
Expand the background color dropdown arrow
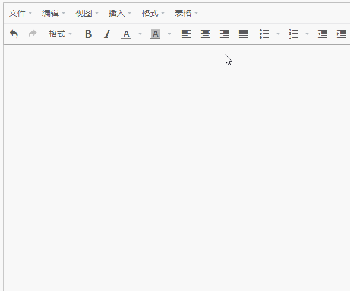[169, 34]
